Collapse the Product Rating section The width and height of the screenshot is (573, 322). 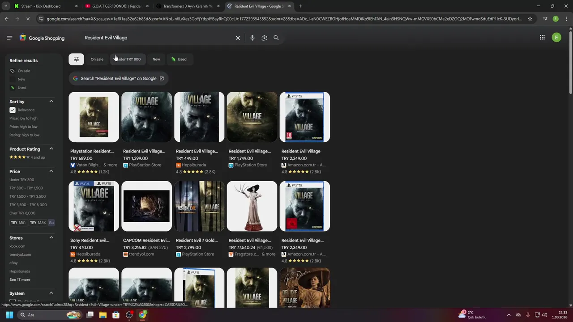[x=51, y=149]
